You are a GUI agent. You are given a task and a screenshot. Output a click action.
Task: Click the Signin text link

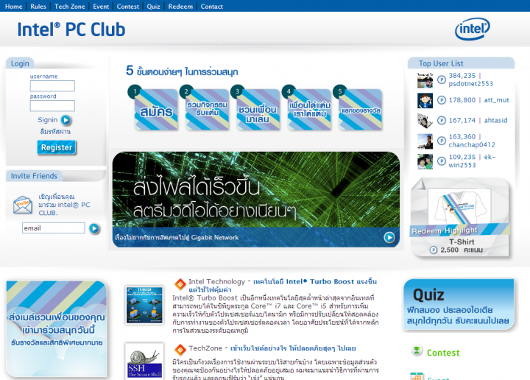point(48,120)
